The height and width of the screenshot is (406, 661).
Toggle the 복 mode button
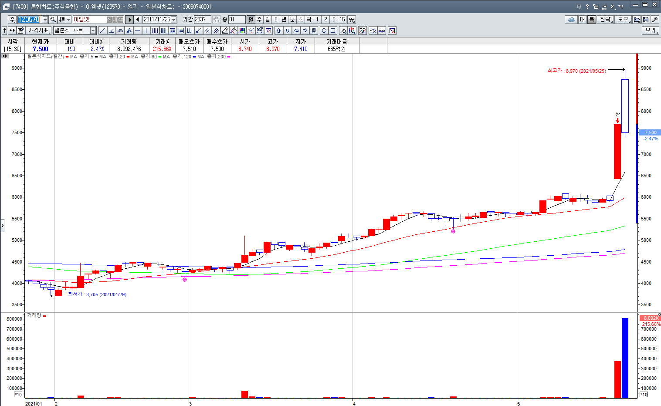tap(591, 20)
